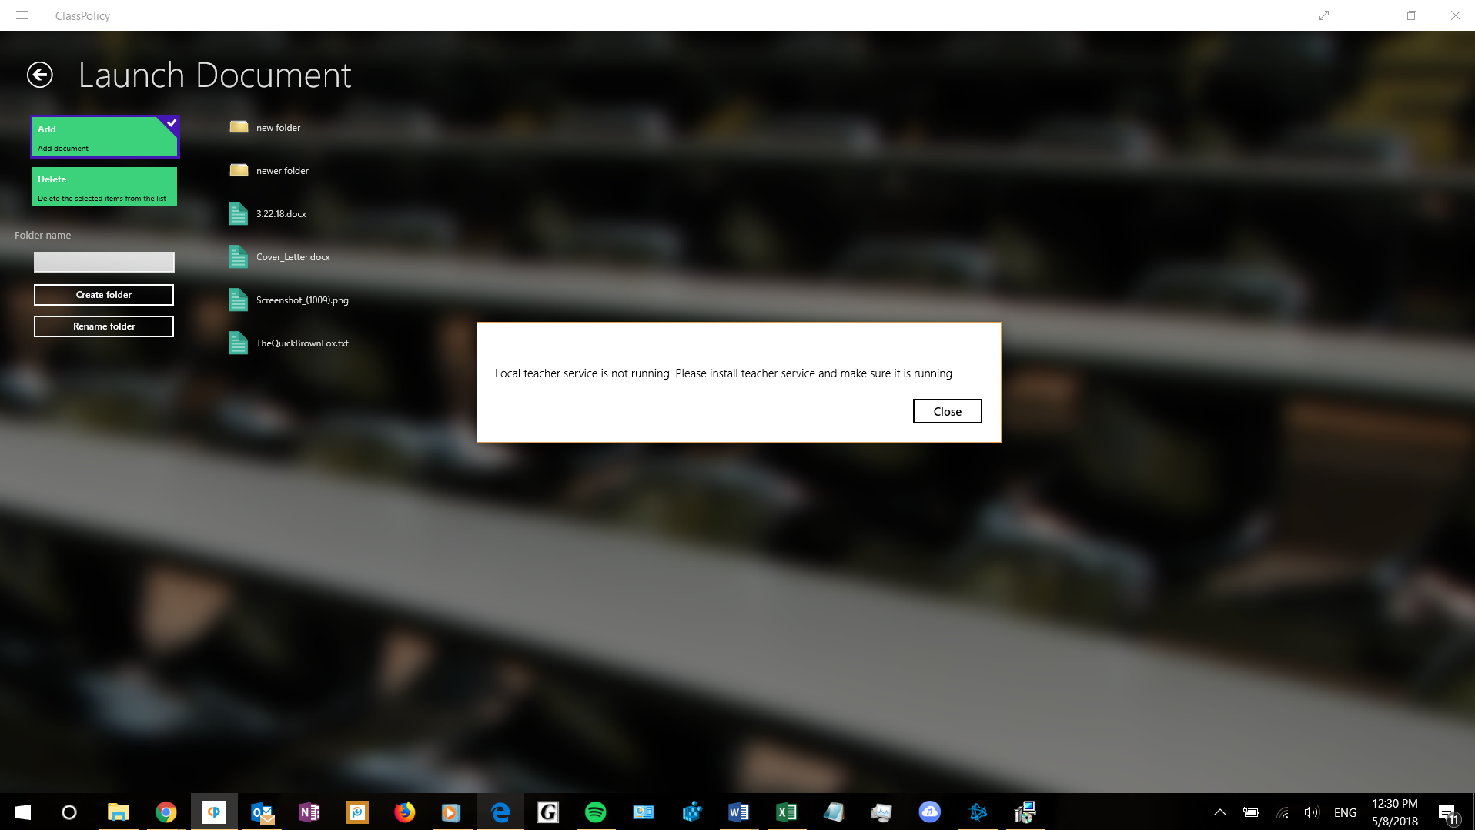Click the folder icon beside newer folder

point(238,170)
